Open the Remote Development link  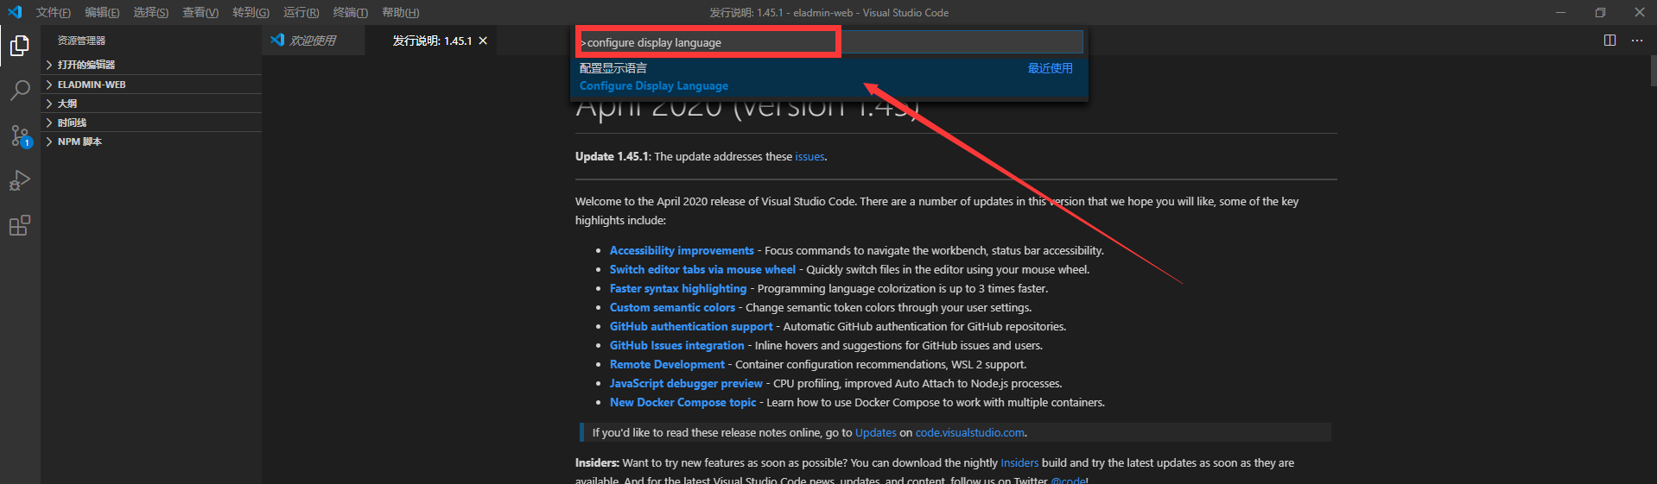coord(667,365)
